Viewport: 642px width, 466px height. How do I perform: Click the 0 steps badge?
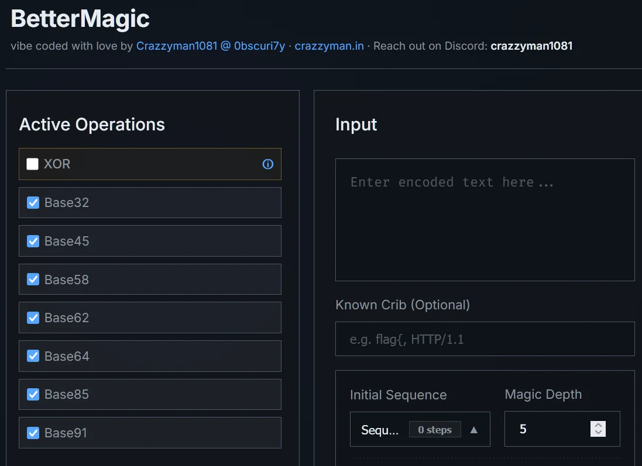pyautogui.click(x=435, y=430)
